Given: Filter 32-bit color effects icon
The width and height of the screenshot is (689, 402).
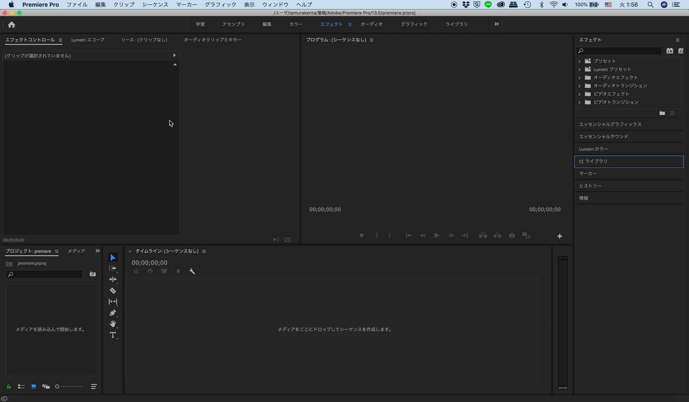Looking at the screenshot, I should (681, 51).
